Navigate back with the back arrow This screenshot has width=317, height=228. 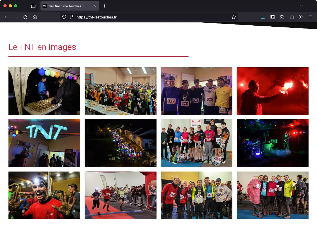6,17
